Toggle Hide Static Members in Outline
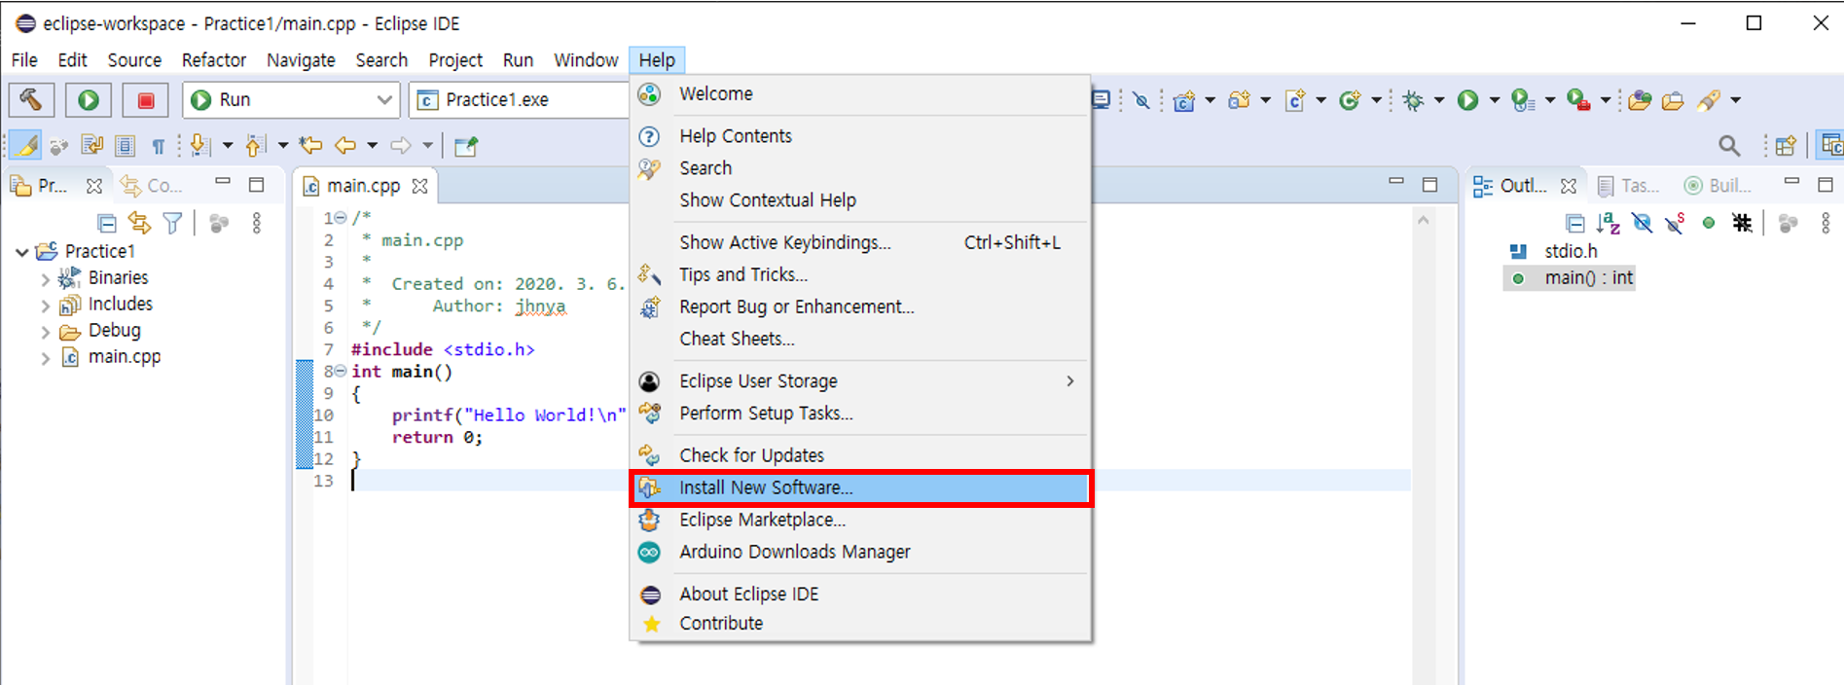The image size is (1844, 685). coord(1676,224)
